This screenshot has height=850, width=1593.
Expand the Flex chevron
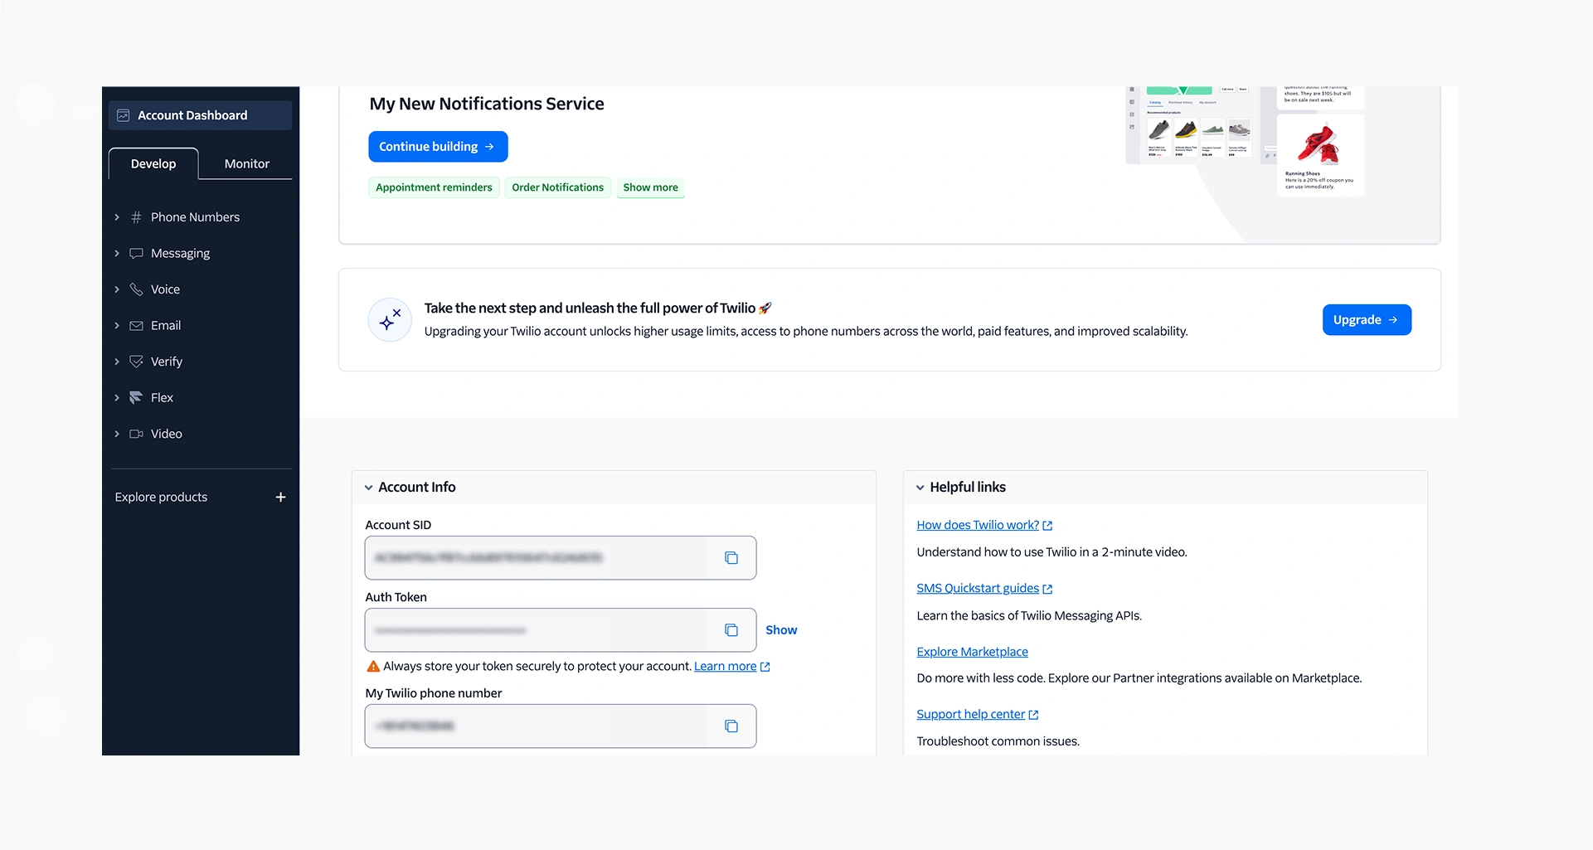tap(117, 397)
